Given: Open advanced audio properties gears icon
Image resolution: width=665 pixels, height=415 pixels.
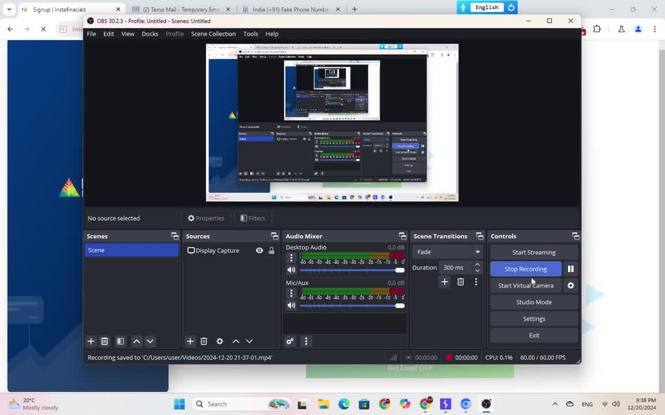Looking at the screenshot, I should [x=290, y=341].
